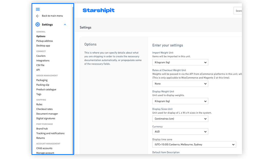
Task: Open CSV file settings
Action: (x=40, y=65)
